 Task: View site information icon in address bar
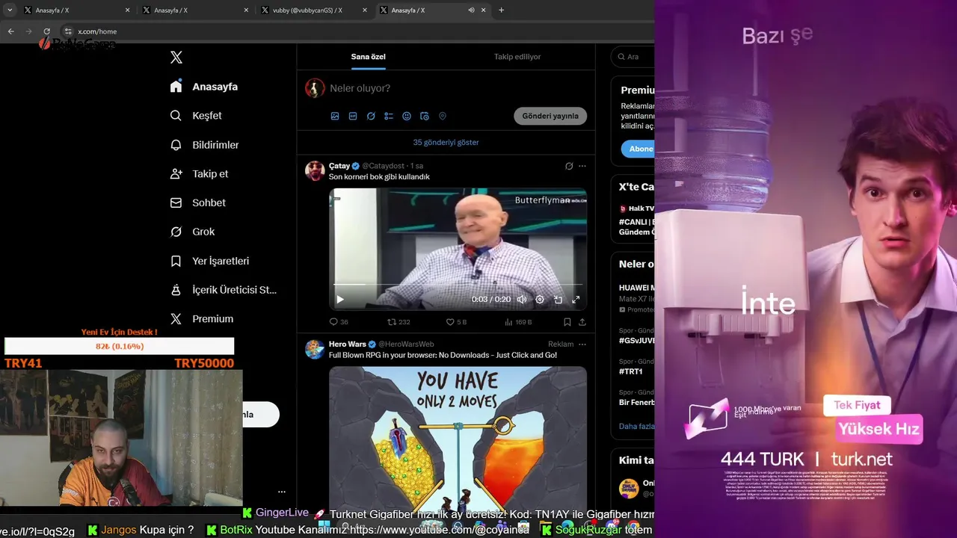68,31
